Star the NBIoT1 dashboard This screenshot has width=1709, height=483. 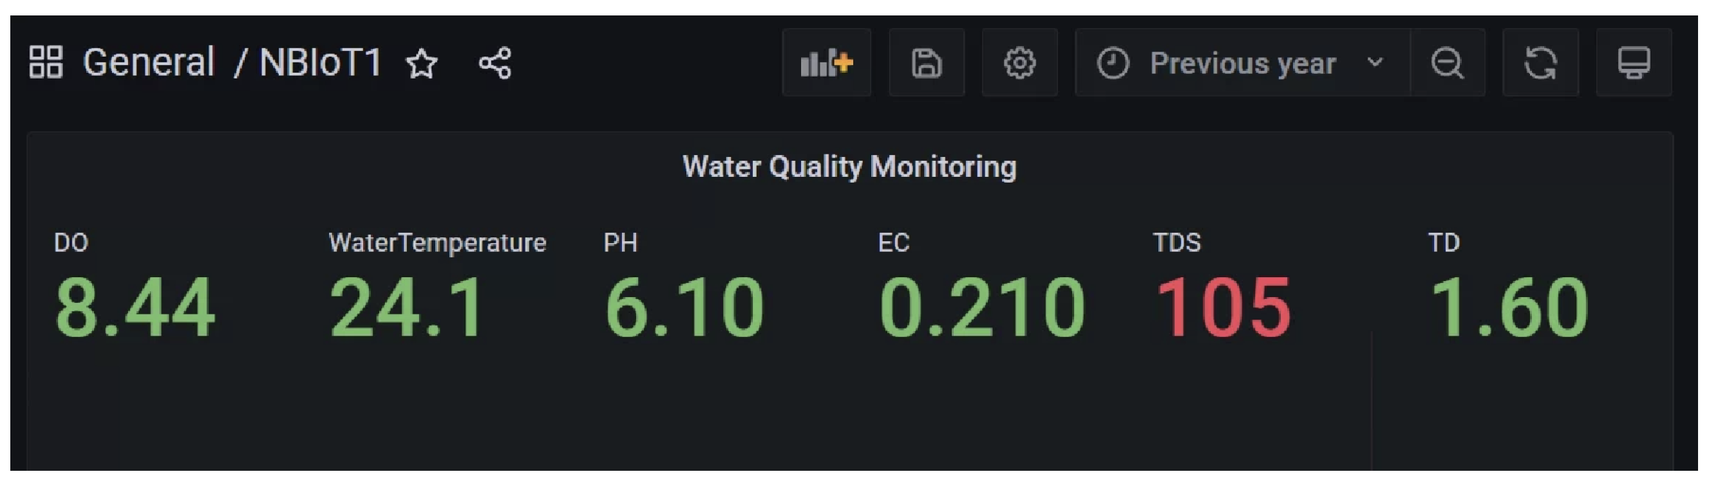pyautogui.click(x=421, y=64)
